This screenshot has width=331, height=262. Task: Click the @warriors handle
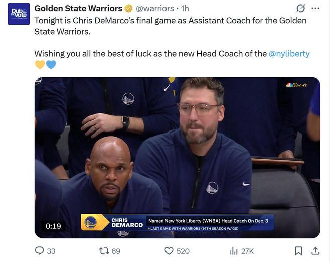coord(155,9)
